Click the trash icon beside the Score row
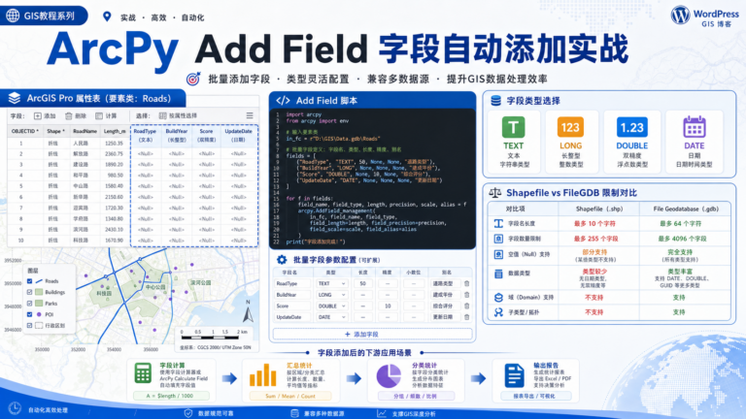Viewport: 746px width, 419px height. (x=466, y=306)
